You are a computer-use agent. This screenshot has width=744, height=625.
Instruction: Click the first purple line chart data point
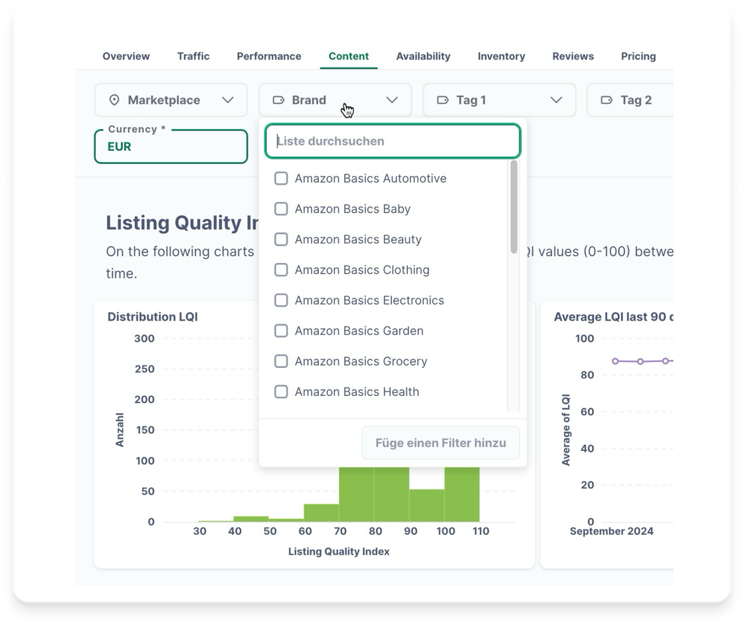click(x=615, y=361)
